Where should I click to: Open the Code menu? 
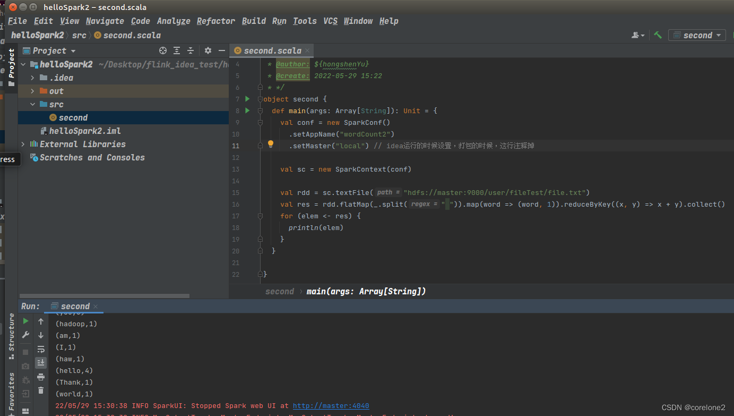pos(141,21)
